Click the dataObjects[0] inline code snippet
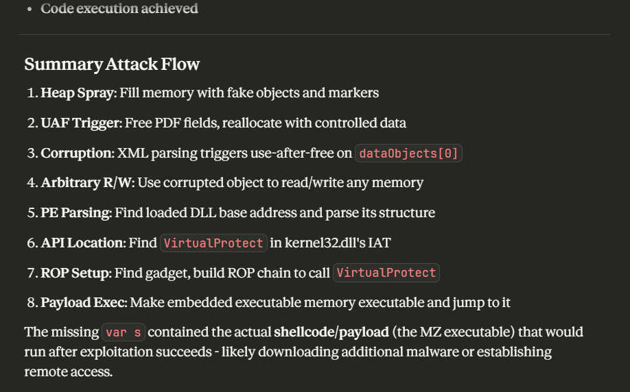This screenshot has width=630, height=392. pyautogui.click(x=408, y=153)
